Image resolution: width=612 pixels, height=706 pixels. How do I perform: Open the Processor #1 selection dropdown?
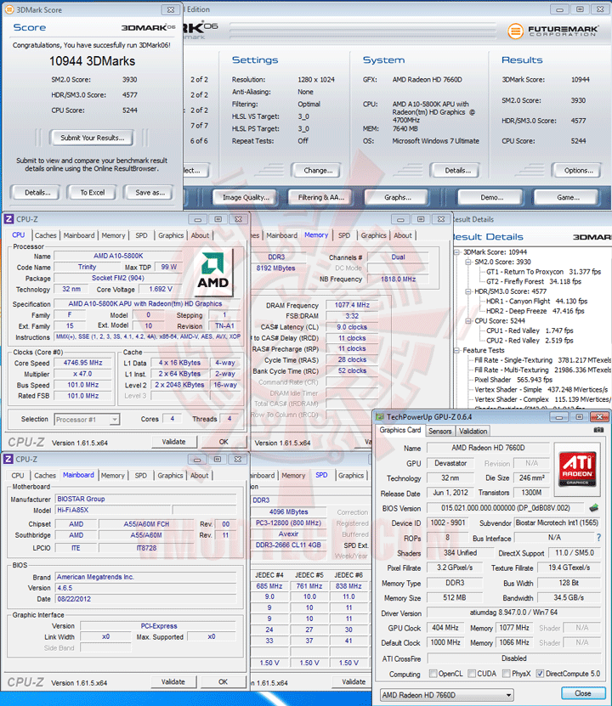click(x=115, y=419)
